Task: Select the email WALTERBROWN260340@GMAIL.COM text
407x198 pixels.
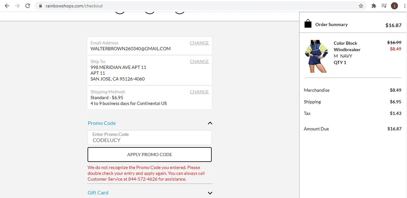Action: pos(131,49)
